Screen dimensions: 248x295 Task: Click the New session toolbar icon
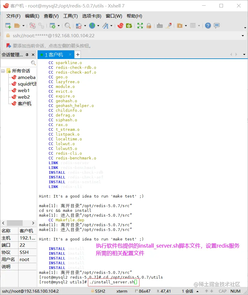coord(8,26)
